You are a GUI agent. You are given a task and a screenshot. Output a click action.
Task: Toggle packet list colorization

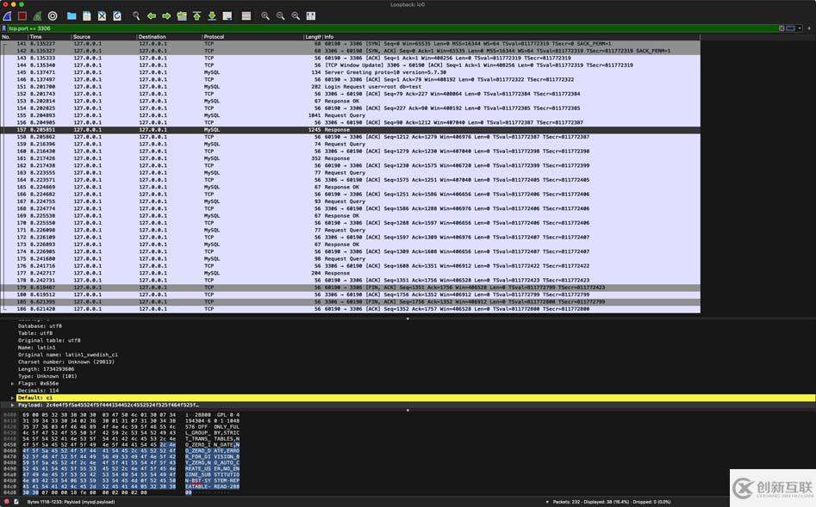246,16
